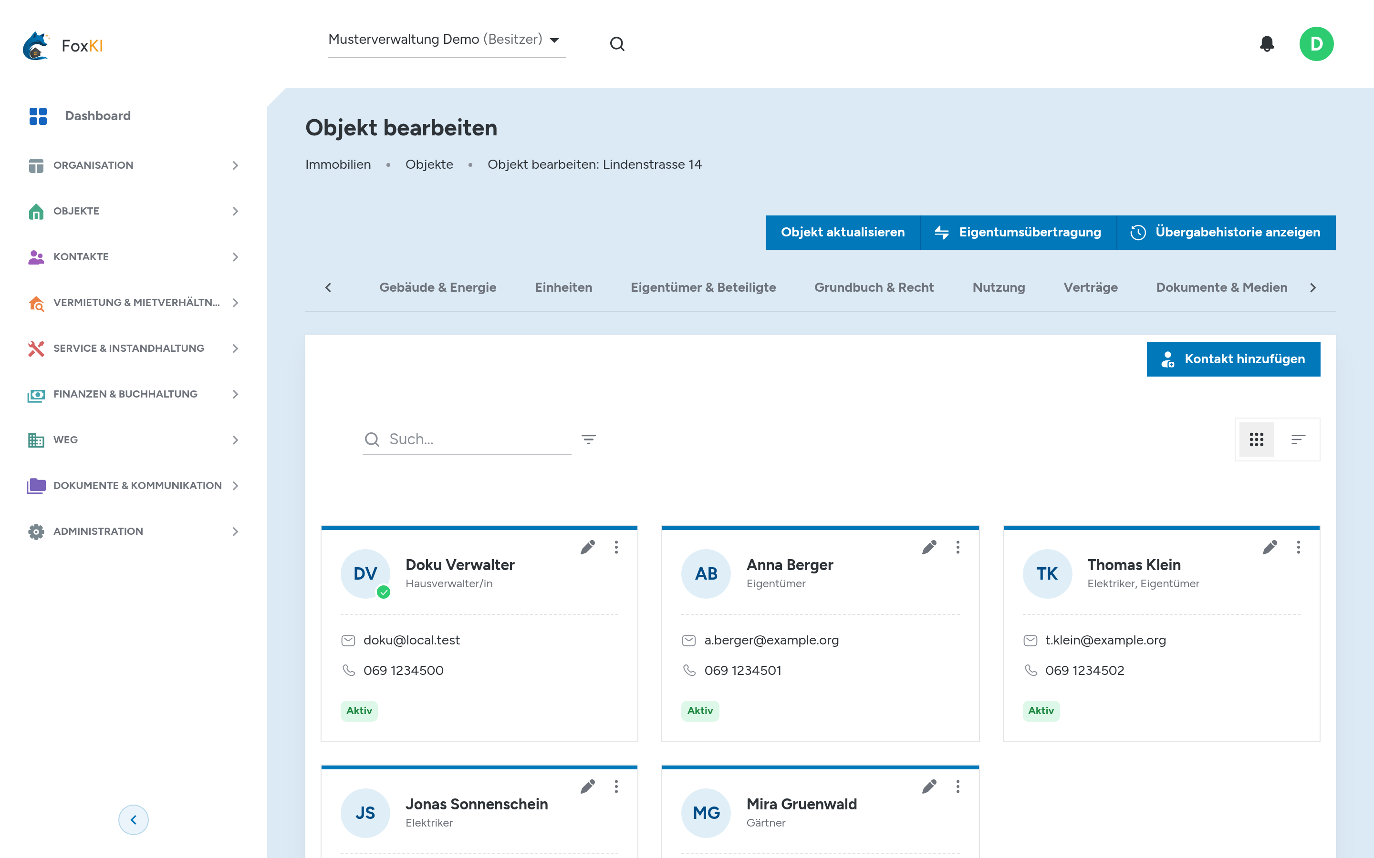Click the Objekte house icon
This screenshot has width=1374, height=858.
(36, 211)
